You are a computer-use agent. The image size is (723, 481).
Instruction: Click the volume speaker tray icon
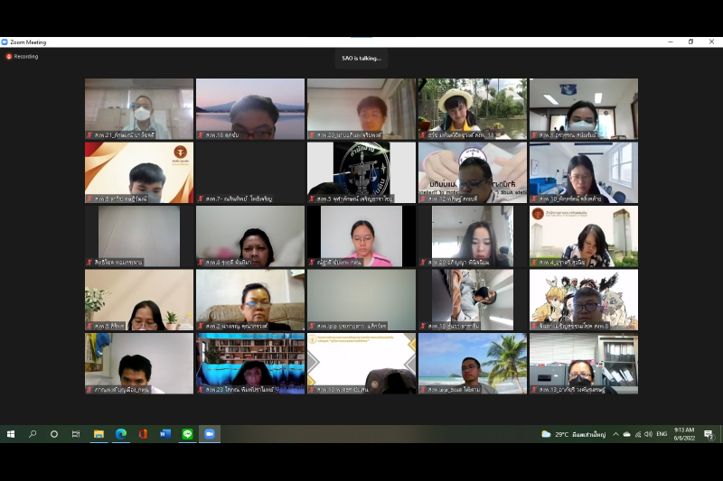(648, 434)
